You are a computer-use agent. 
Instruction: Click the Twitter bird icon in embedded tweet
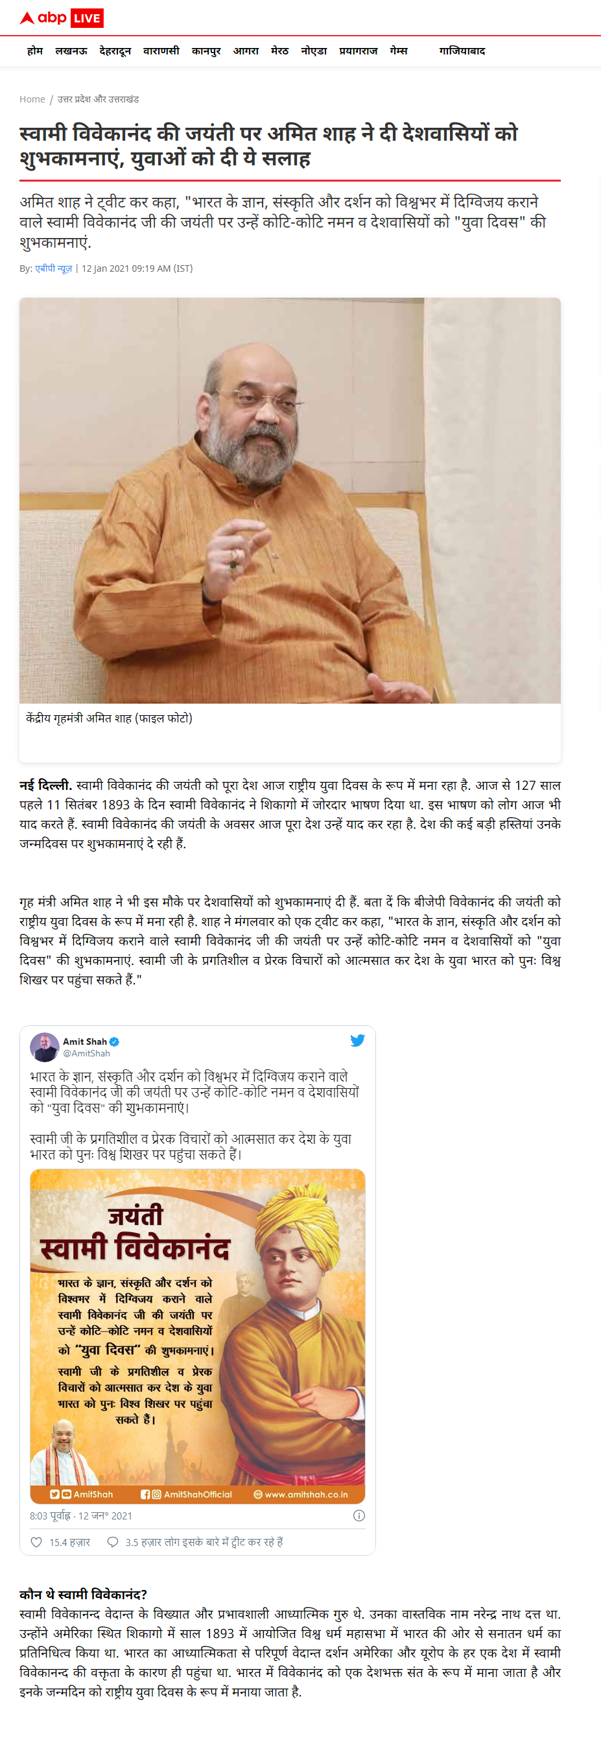tap(357, 1040)
